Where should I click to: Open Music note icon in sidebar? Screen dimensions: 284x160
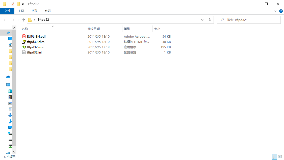pyautogui.click(x=10, y=121)
